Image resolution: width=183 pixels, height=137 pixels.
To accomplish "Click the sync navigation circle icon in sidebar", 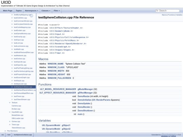I will tap(32, 16).
